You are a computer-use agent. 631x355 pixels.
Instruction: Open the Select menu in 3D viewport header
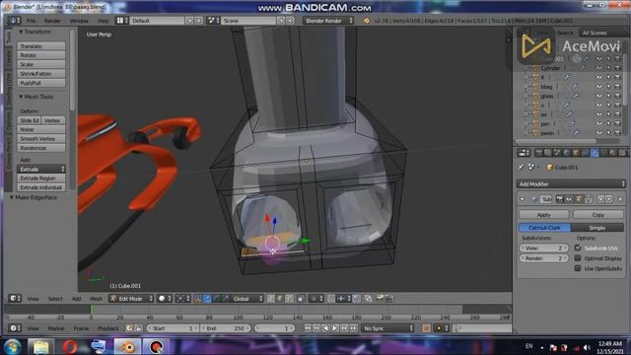tap(55, 299)
